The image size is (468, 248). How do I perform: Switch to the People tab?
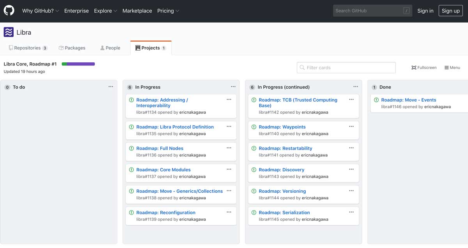tap(110, 48)
